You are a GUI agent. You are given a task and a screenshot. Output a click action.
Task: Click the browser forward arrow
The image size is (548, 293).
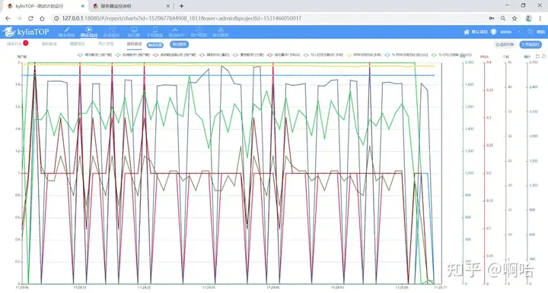pos(19,18)
